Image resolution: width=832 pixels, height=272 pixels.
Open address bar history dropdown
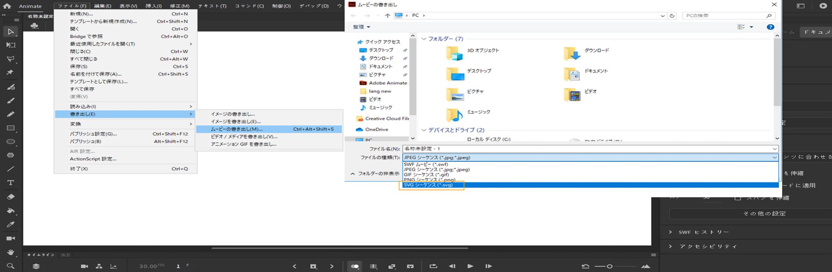[x=663, y=16]
